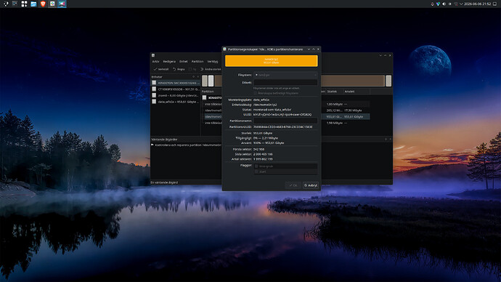Click status bar text En väntande åtgärd
The height and width of the screenshot is (282, 501).
coord(164,182)
